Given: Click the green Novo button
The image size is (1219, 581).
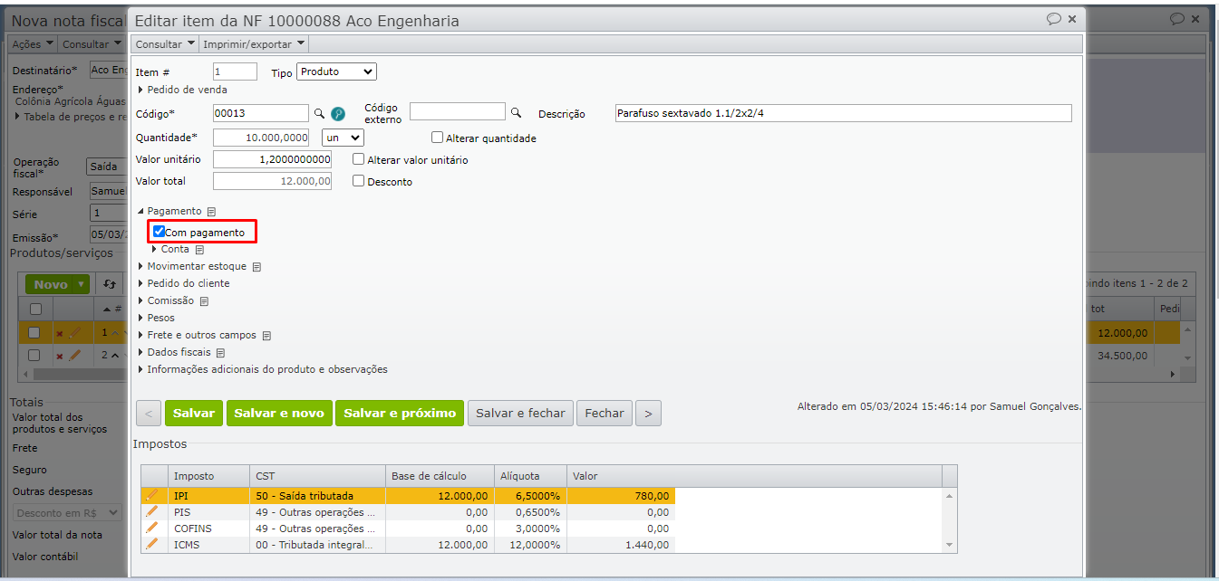Looking at the screenshot, I should click(51, 284).
